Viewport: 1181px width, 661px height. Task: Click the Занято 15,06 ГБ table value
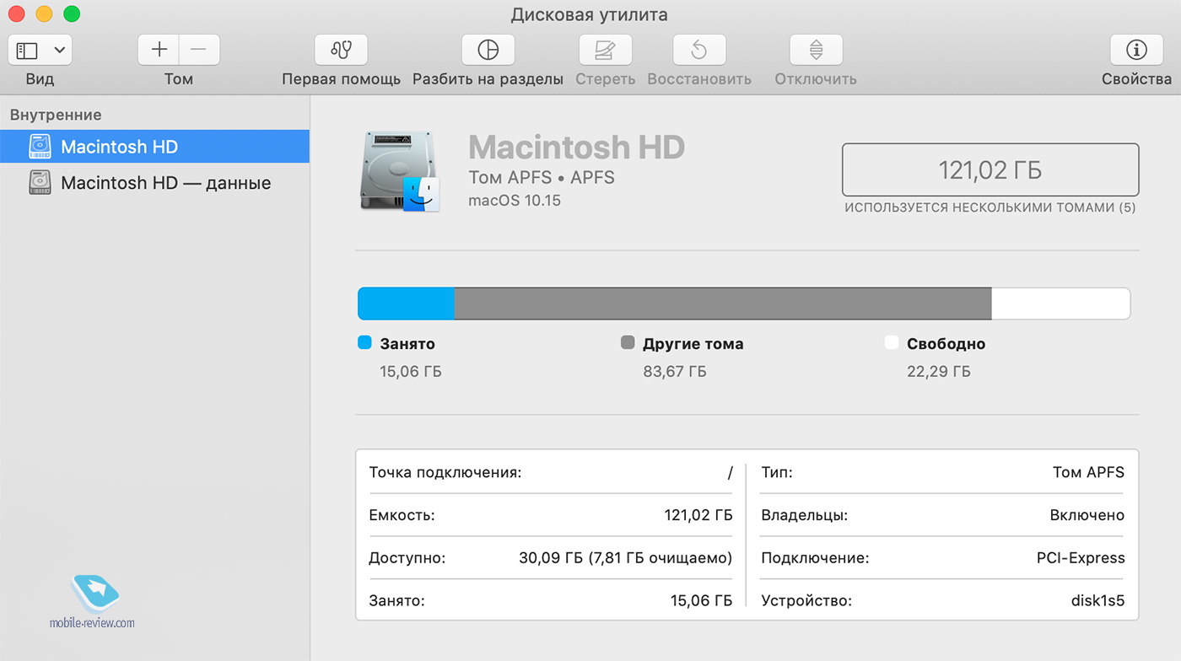tap(702, 601)
